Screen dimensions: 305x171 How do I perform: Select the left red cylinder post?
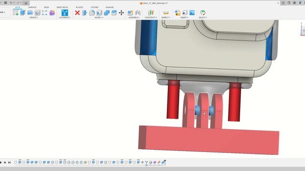coord(173,99)
